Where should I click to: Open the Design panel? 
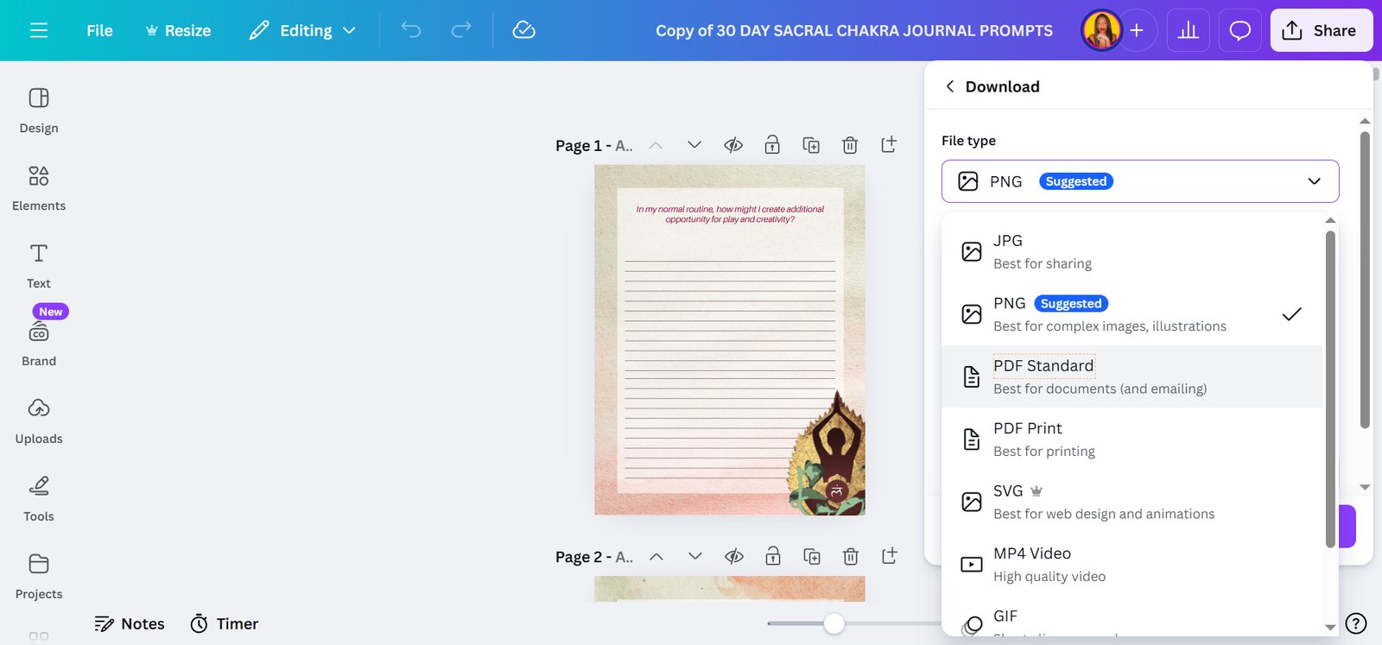pyautogui.click(x=39, y=111)
